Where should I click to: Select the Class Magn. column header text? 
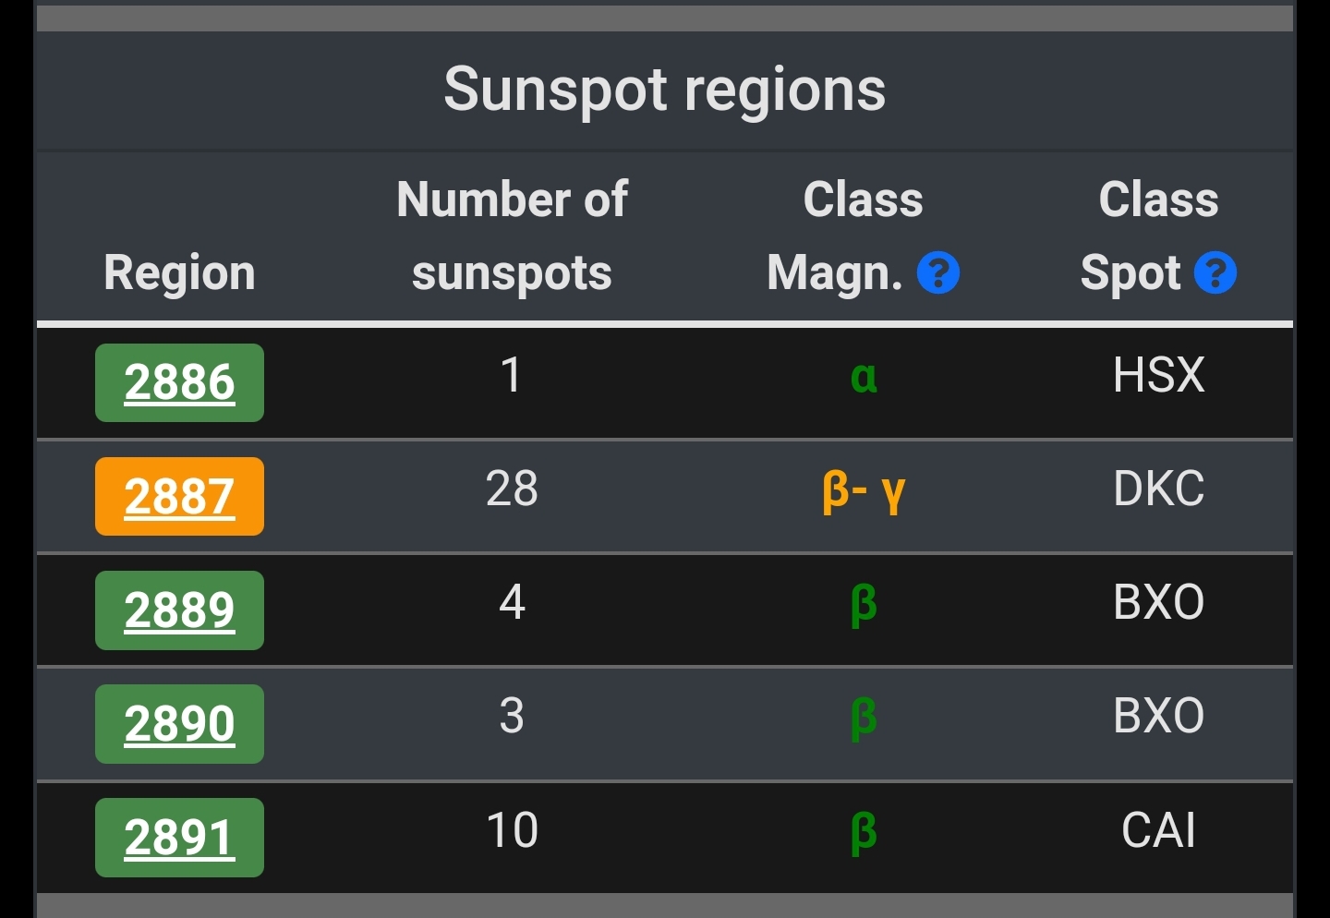coord(845,236)
